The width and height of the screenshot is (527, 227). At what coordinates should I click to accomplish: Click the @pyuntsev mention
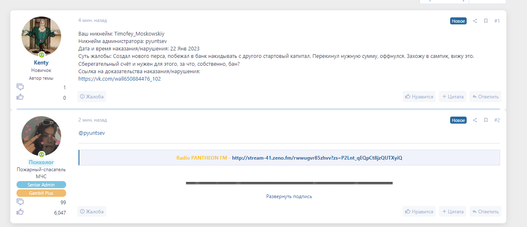tap(91, 133)
